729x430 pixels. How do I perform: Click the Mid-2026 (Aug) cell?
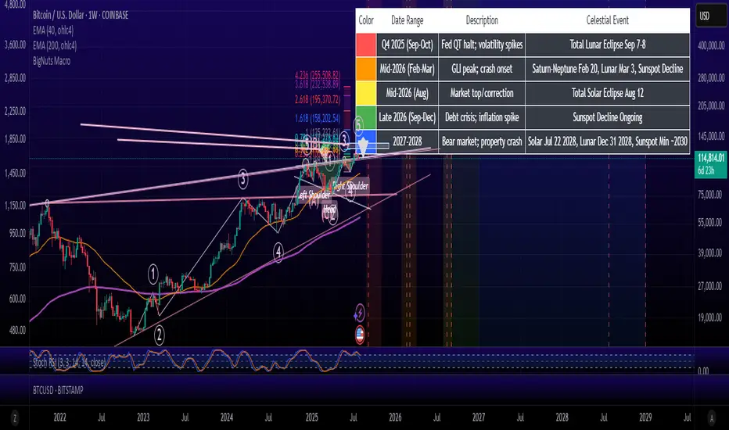[x=408, y=93]
